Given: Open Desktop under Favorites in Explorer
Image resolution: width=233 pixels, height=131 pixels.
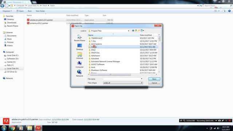Looking at the screenshot, I should coord(10,19).
